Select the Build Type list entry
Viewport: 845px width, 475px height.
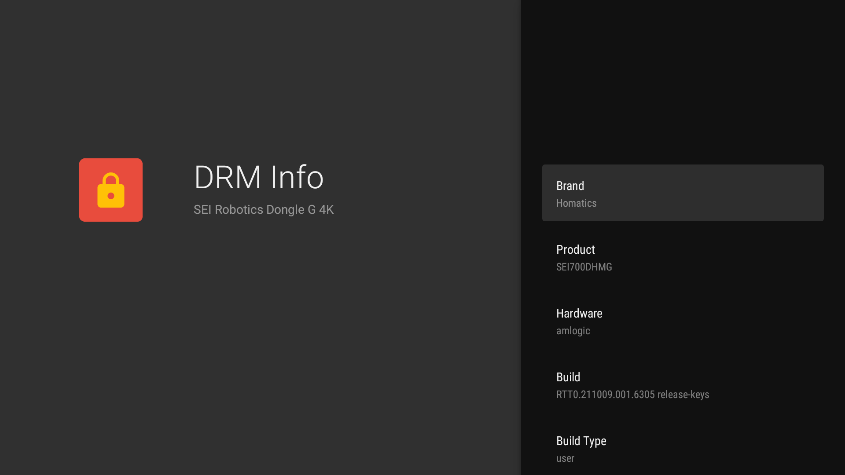coord(682,449)
